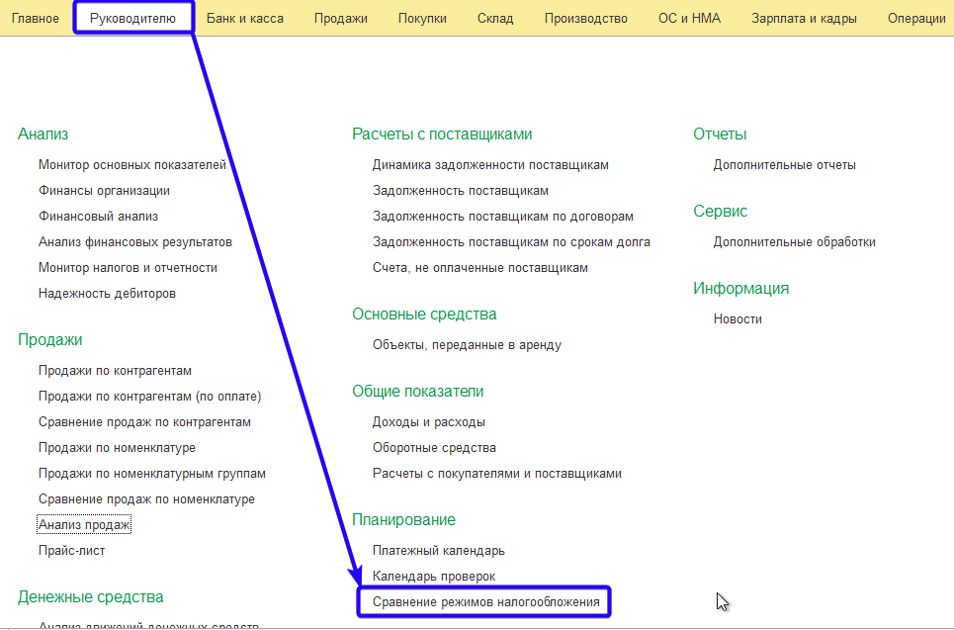Open the Новости link

click(737, 319)
